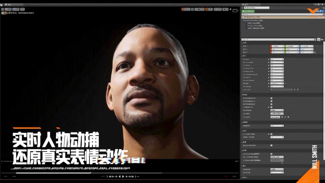Open the Auto Possess Player dropdown in Pawn
This screenshot has height=183, width=325.
point(277,110)
